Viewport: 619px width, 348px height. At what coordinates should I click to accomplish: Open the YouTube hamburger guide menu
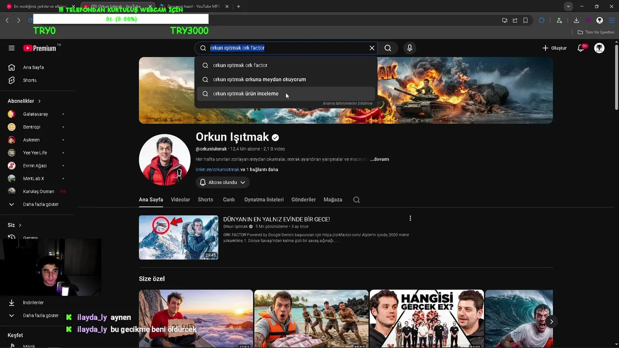pyautogui.click(x=12, y=48)
